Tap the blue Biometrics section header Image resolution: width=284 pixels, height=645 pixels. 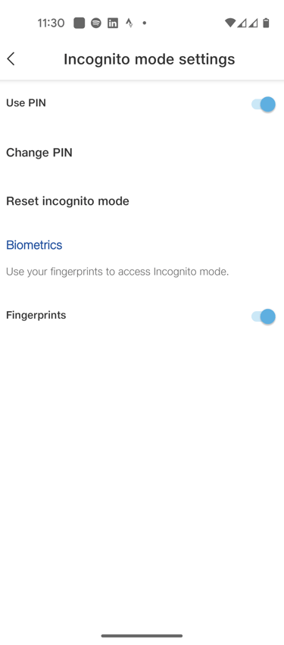point(34,245)
